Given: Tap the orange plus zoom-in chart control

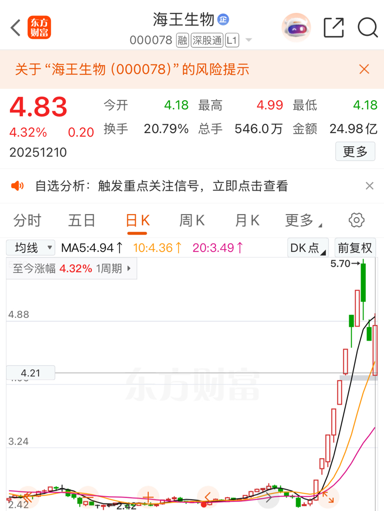Looking at the screenshot, I should click(148, 498).
